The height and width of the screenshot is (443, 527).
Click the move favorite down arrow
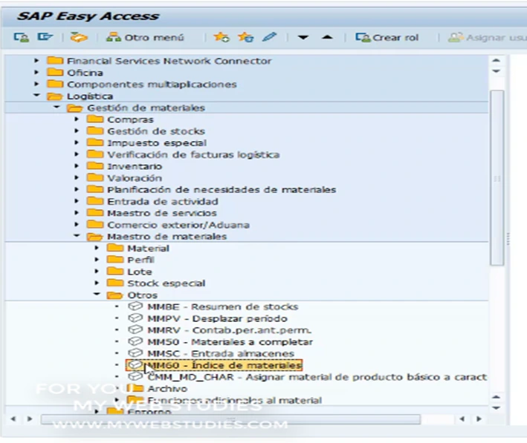pyautogui.click(x=303, y=37)
